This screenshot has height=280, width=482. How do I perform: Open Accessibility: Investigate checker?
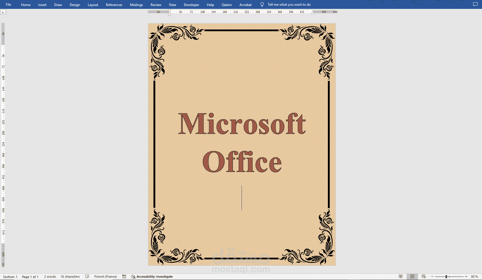(152, 277)
